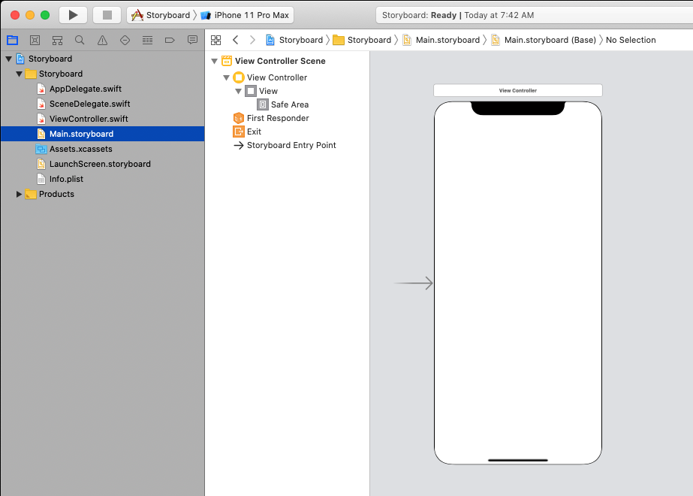Image resolution: width=693 pixels, height=496 pixels.
Task: Select the Storyboard scheme in the toolbar
Action: (x=161, y=15)
